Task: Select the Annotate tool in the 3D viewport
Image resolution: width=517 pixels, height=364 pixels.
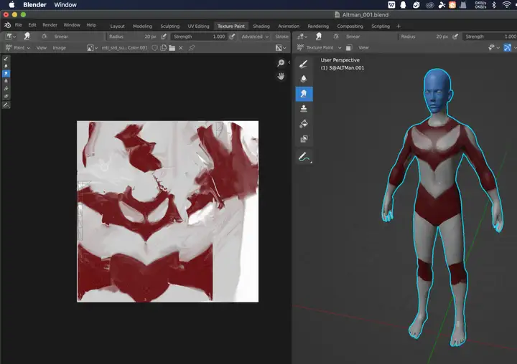Action: (304, 157)
